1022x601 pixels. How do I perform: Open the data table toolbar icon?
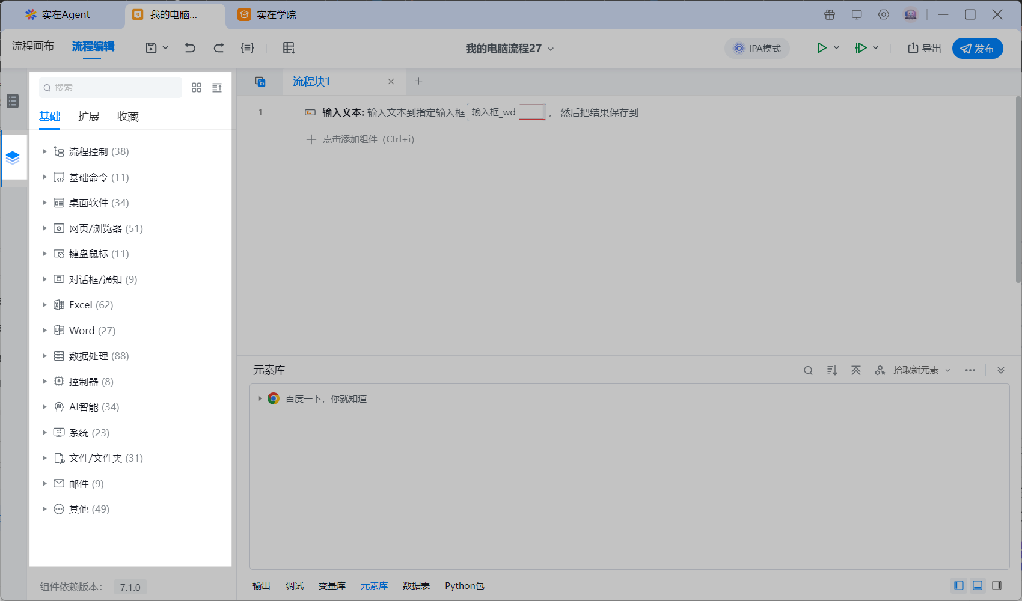click(x=289, y=48)
